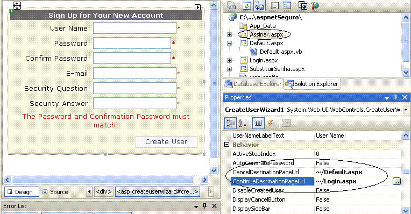Select Assinar.aspx in Solution Explorer
This screenshot has width=411, height=214.
266,34
